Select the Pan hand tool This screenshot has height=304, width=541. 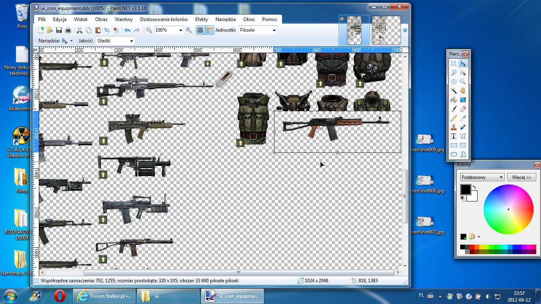click(x=463, y=91)
